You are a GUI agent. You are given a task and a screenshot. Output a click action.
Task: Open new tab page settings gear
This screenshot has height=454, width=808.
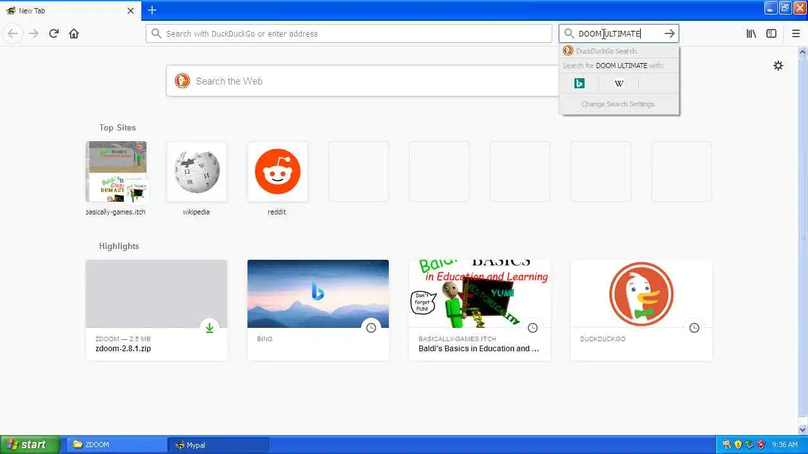778,66
